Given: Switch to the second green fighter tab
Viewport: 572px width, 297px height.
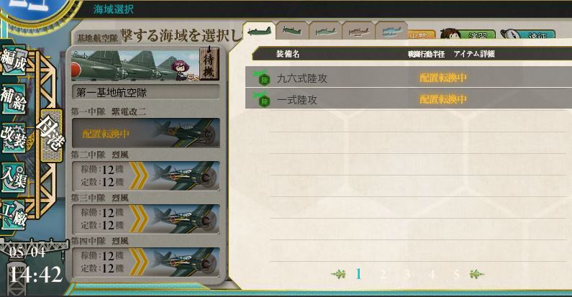Looking at the screenshot, I should click(292, 31).
